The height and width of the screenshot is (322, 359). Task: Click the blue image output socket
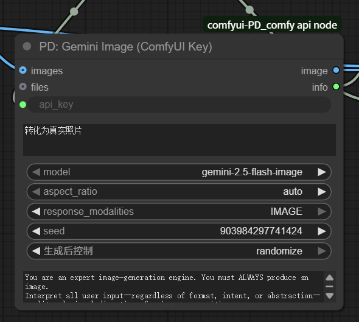336,70
